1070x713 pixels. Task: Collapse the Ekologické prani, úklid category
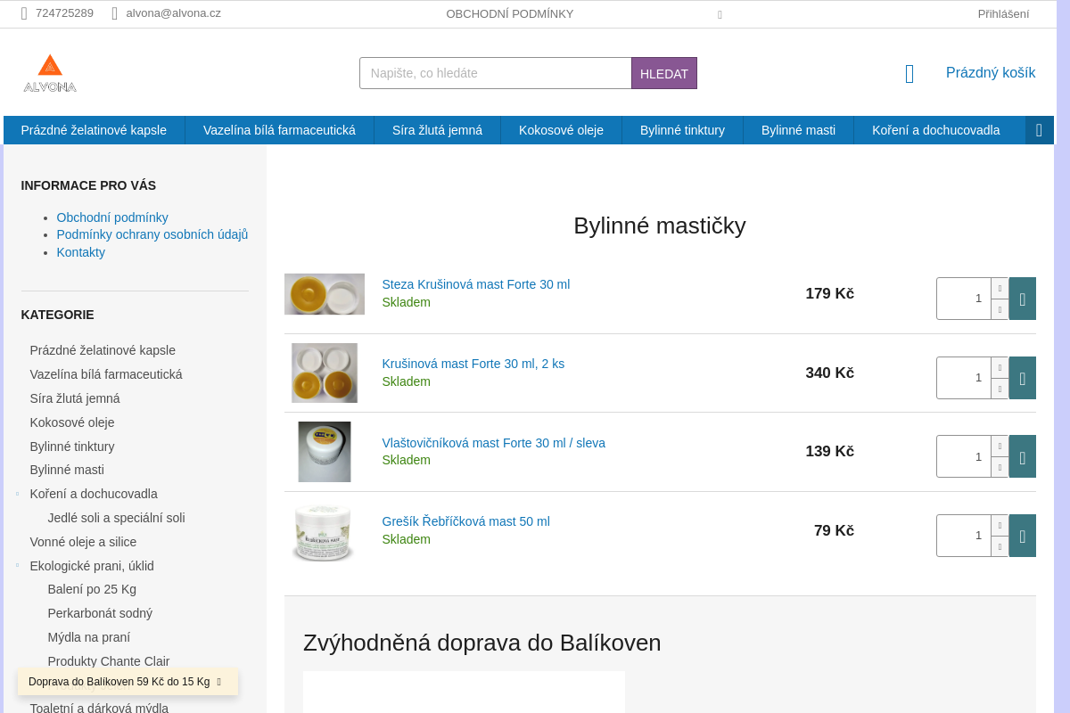pos(17,566)
